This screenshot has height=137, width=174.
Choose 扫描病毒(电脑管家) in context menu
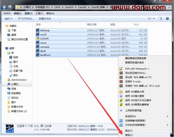tap(135, 121)
